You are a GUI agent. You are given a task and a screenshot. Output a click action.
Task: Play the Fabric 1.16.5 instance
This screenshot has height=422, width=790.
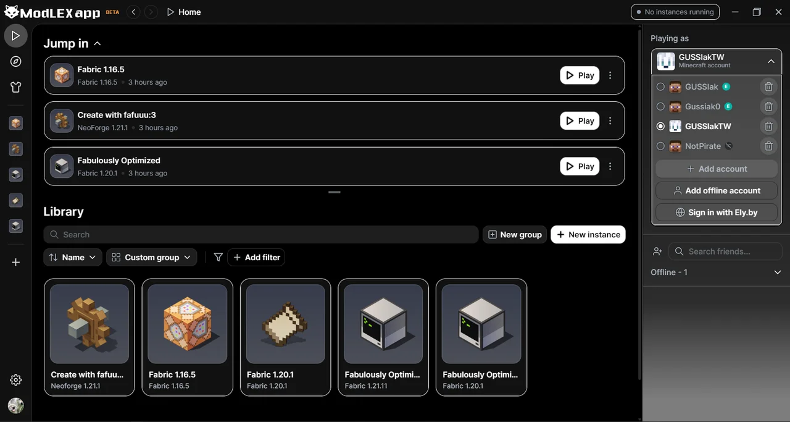tap(580, 75)
